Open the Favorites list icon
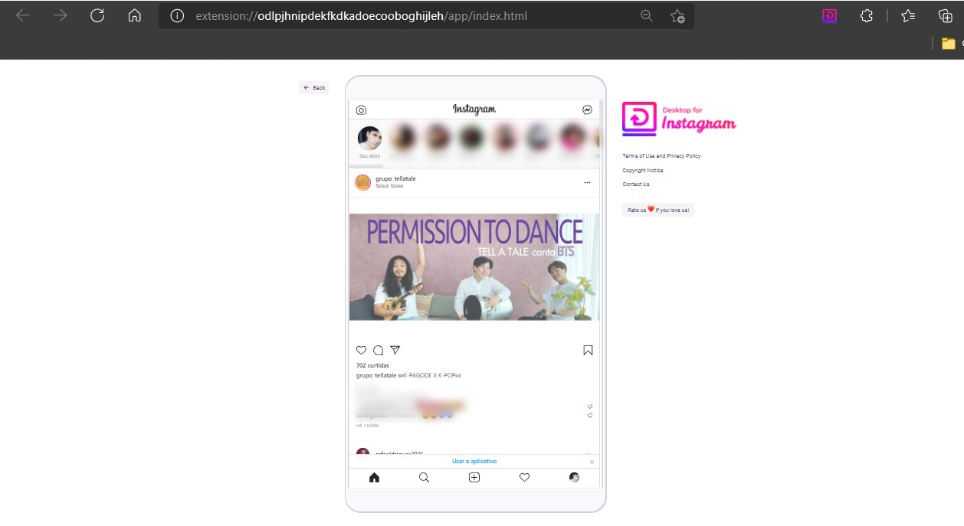This screenshot has width=964, height=526. click(908, 15)
